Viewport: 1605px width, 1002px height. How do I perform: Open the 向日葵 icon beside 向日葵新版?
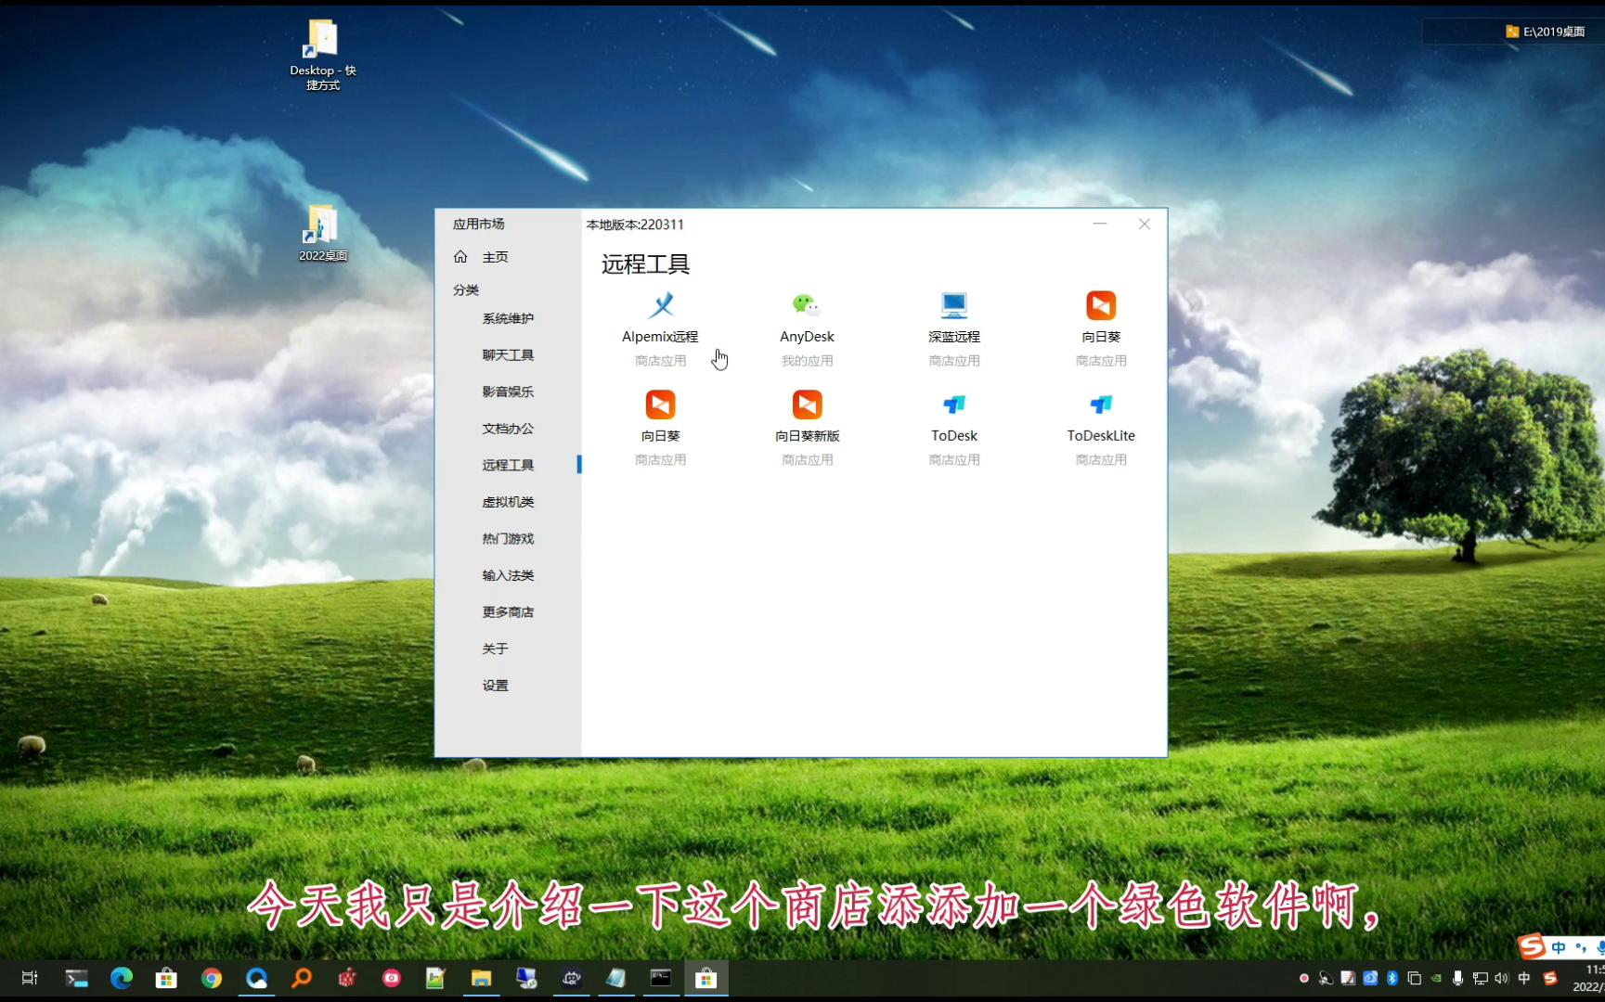click(661, 405)
